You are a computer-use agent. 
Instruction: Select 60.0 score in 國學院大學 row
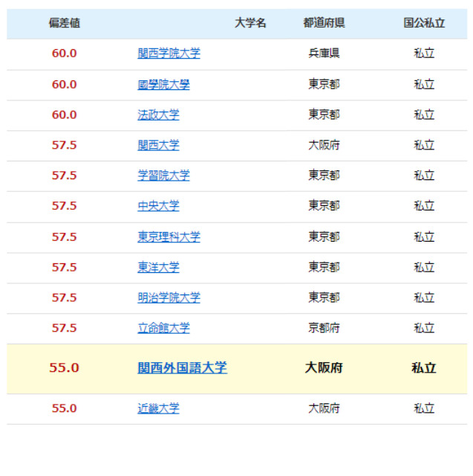tap(65, 84)
